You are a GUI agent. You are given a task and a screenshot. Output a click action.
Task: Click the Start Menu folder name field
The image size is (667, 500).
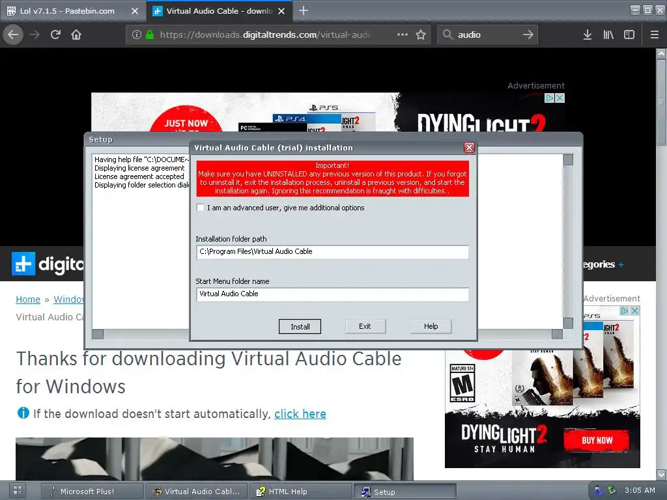coord(333,294)
